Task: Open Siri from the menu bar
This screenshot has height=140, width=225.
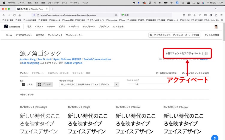Action: tap(203, 3)
